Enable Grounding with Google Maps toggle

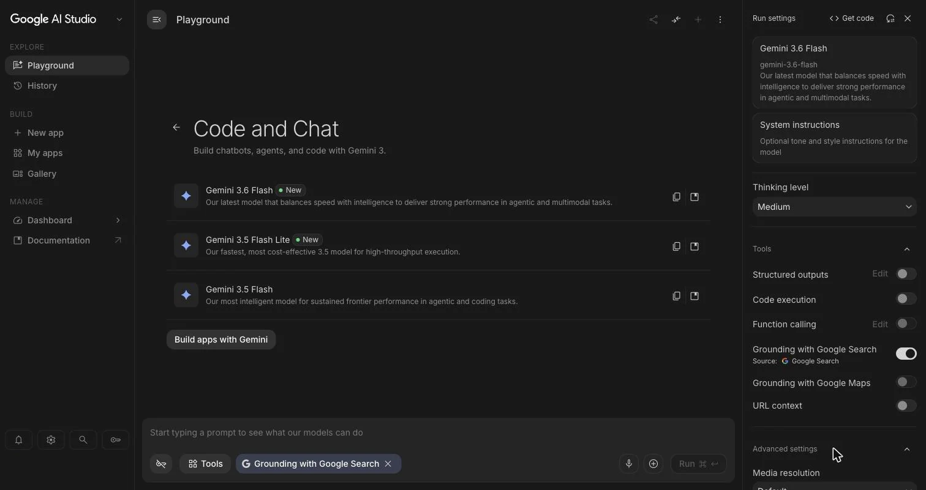(906, 382)
